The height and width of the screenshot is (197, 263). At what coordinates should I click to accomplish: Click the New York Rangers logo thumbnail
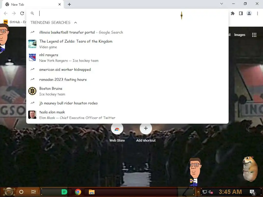click(x=32, y=58)
